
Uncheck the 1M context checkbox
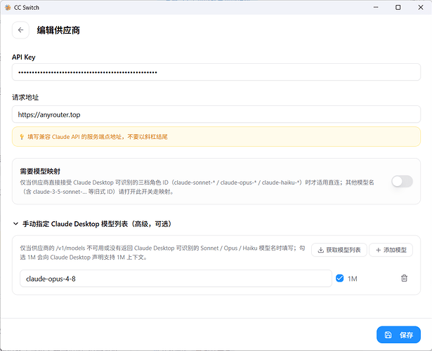340,278
